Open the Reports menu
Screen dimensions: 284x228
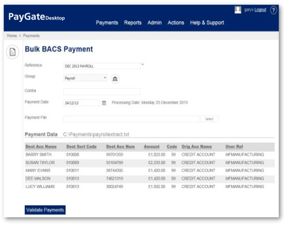point(133,23)
